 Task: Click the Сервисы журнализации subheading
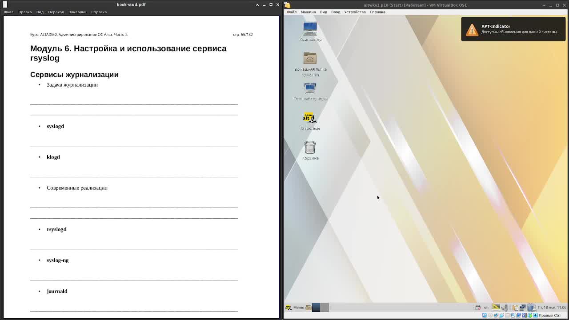pyautogui.click(x=74, y=74)
